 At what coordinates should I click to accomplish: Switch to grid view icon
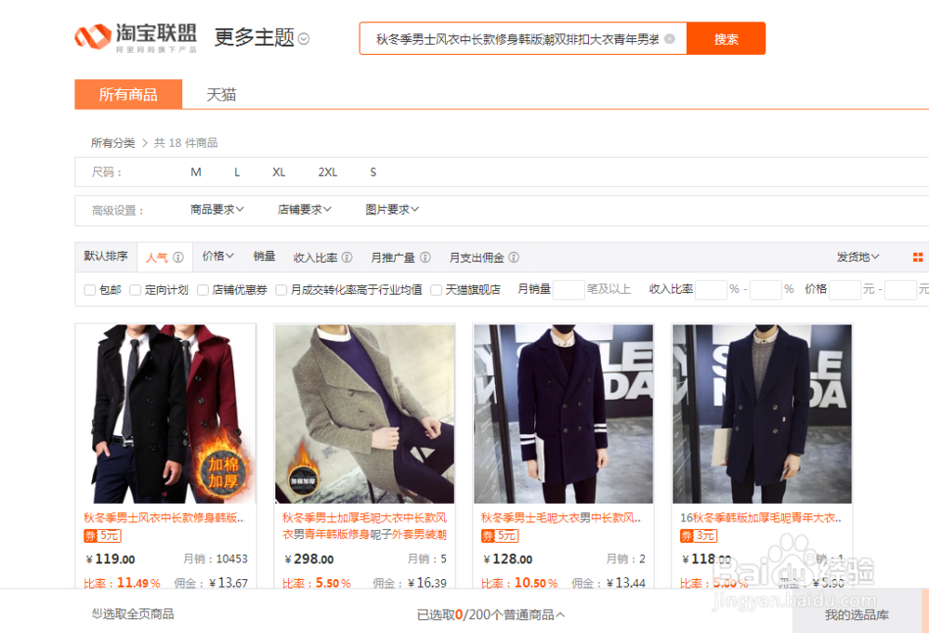[x=918, y=257]
